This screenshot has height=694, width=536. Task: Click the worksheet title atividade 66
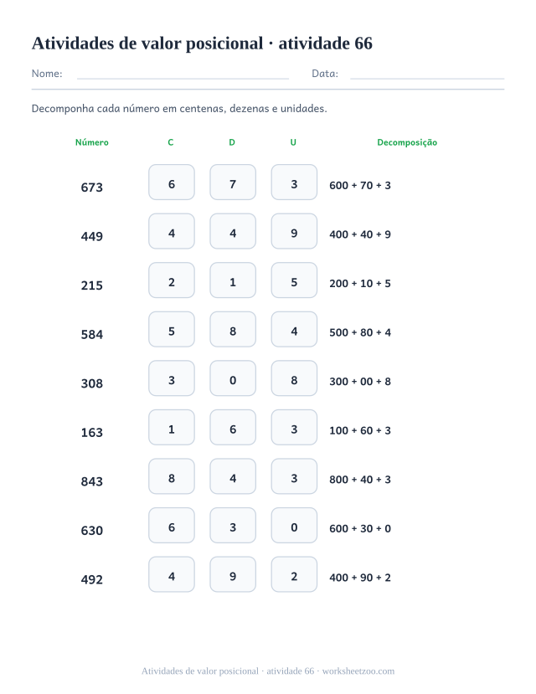pos(325,44)
